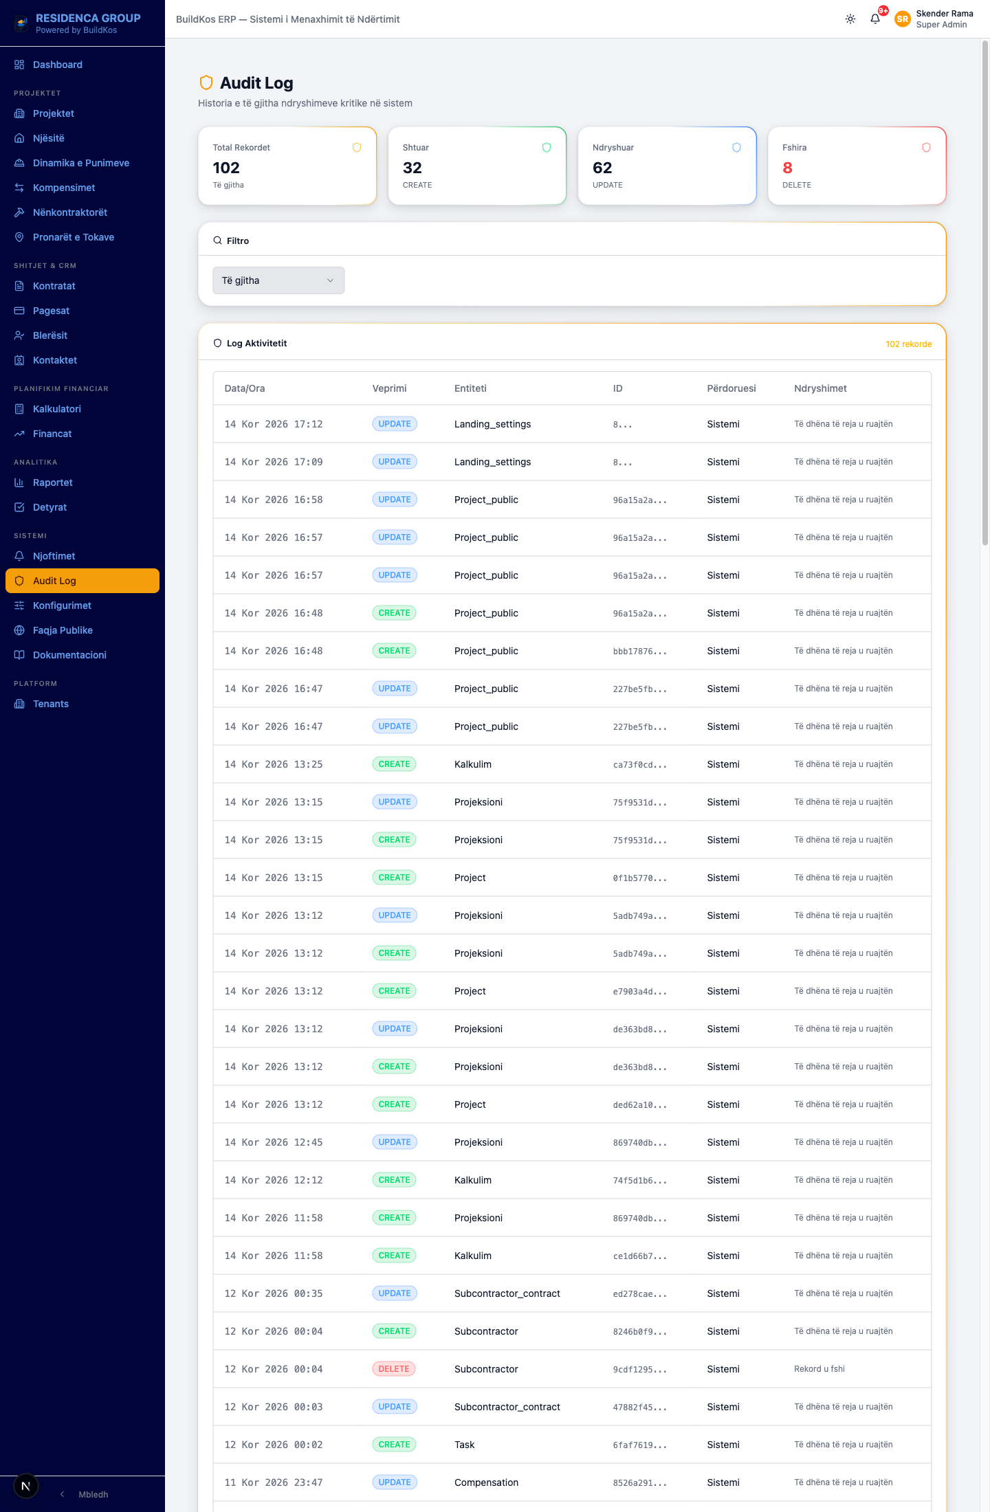Click the Përdoruesi column header
The width and height of the screenshot is (990, 1512).
point(731,388)
